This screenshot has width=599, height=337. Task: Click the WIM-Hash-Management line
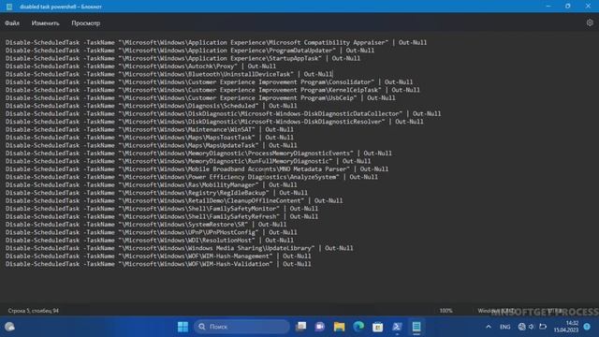point(158,256)
